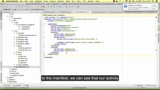Open the SDK Manager toolbar icon
This screenshot has height=90, width=160.
click(69, 6)
